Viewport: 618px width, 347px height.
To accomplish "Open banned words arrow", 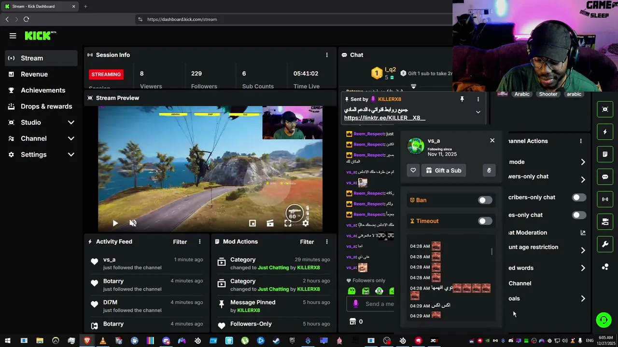I will (x=583, y=268).
